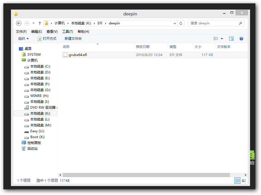Image resolution: width=261 pixels, height=195 pixels.
Task: Click the window title folder icon
Action: pyautogui.click(x=16, y=14)
